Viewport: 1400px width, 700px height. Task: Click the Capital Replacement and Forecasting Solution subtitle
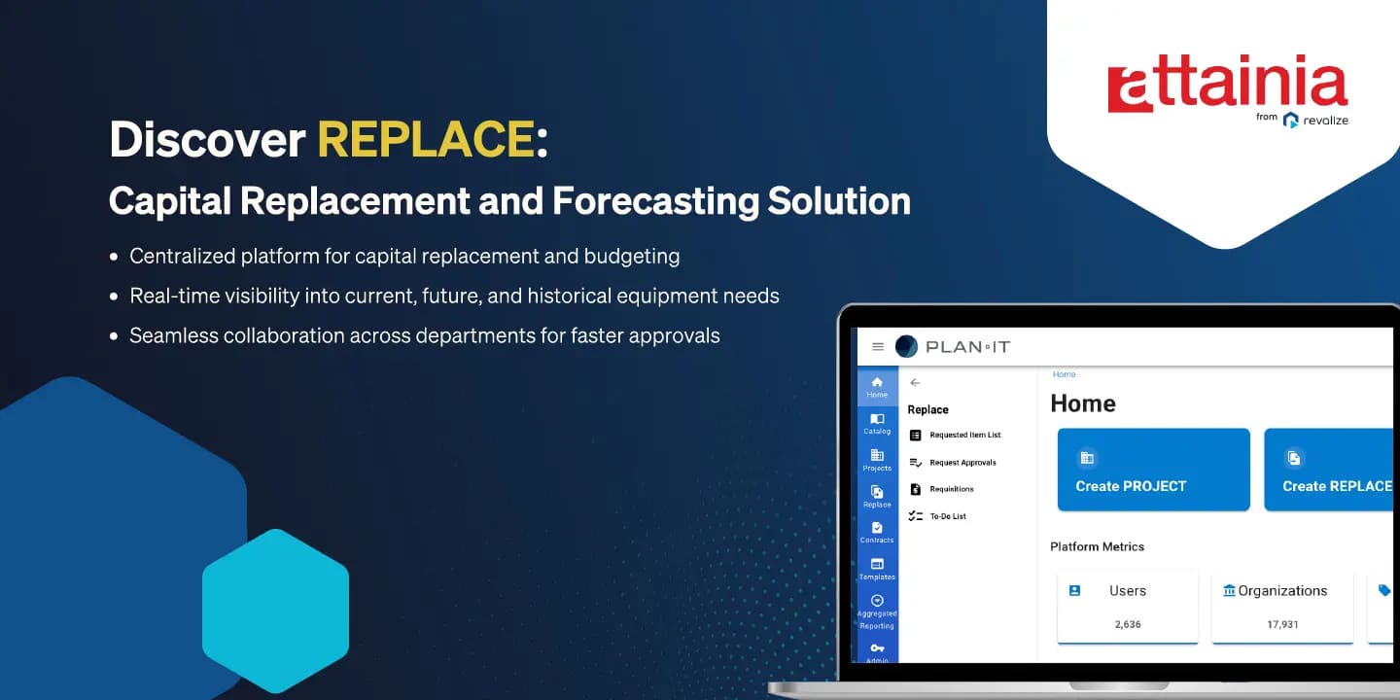pos(509,200)
